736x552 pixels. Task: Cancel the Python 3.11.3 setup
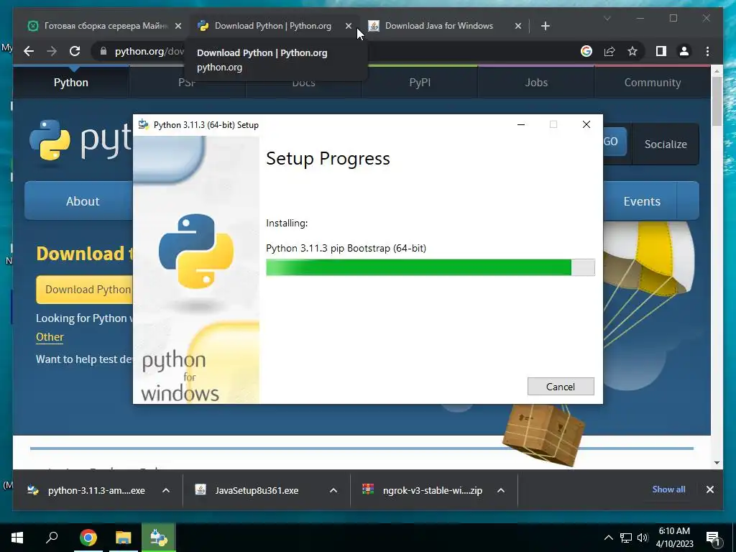[x=561, y=386]
